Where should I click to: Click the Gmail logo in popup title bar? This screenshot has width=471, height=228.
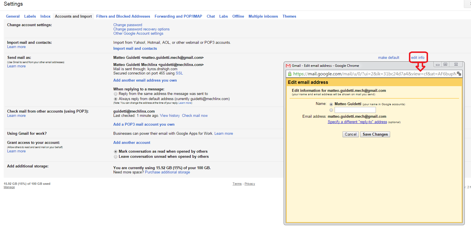coord(288,66)
